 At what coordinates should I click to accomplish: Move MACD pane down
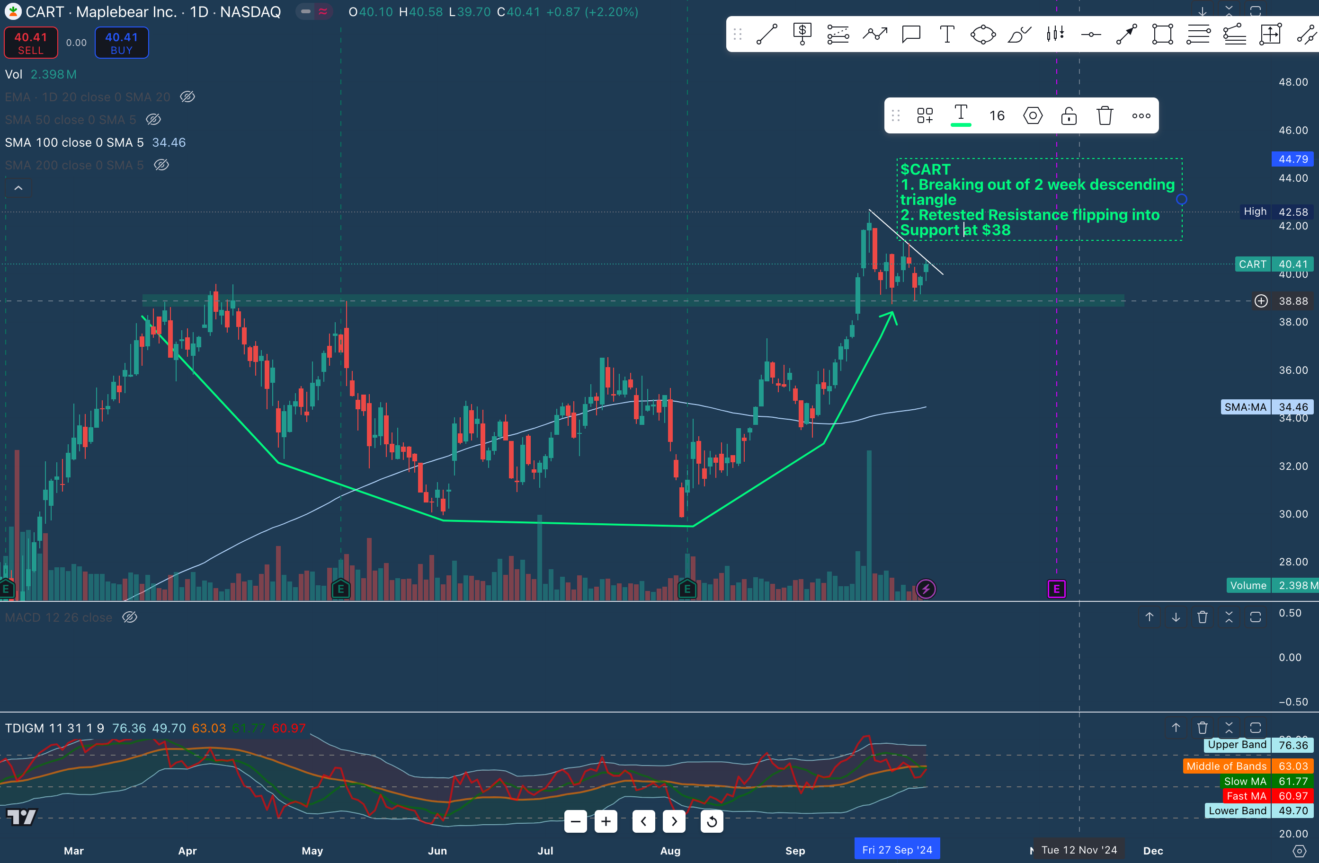(1176, 617)
